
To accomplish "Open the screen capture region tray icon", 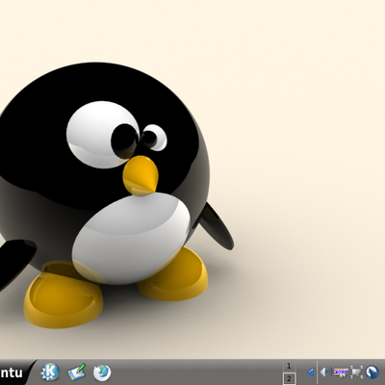I will 356,372.
